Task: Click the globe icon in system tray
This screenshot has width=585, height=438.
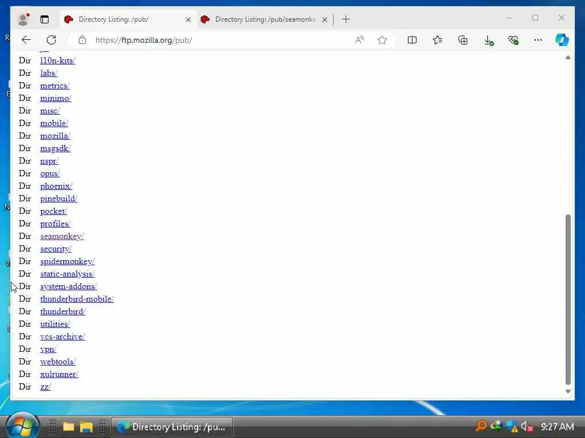Action: point(496,425)
